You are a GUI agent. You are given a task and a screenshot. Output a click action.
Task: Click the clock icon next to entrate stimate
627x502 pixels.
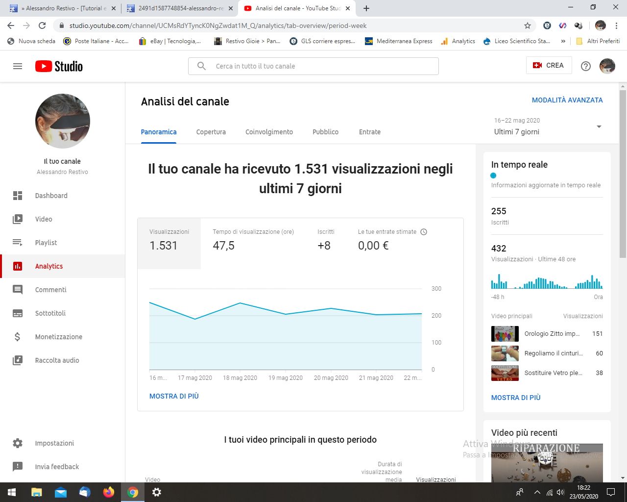[424, 232]
